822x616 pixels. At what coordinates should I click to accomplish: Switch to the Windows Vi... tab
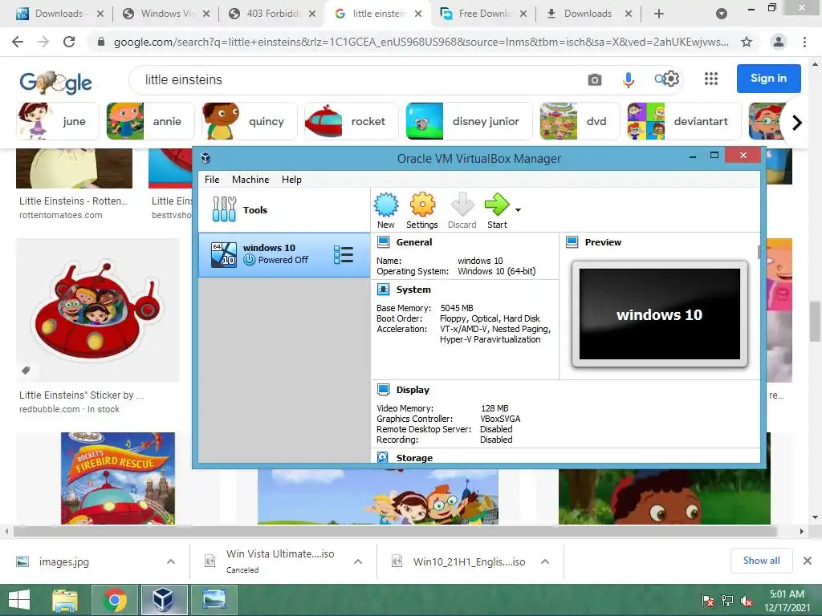165,14
